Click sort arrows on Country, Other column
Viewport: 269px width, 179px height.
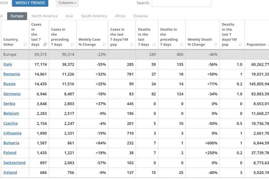coord(26,45)
